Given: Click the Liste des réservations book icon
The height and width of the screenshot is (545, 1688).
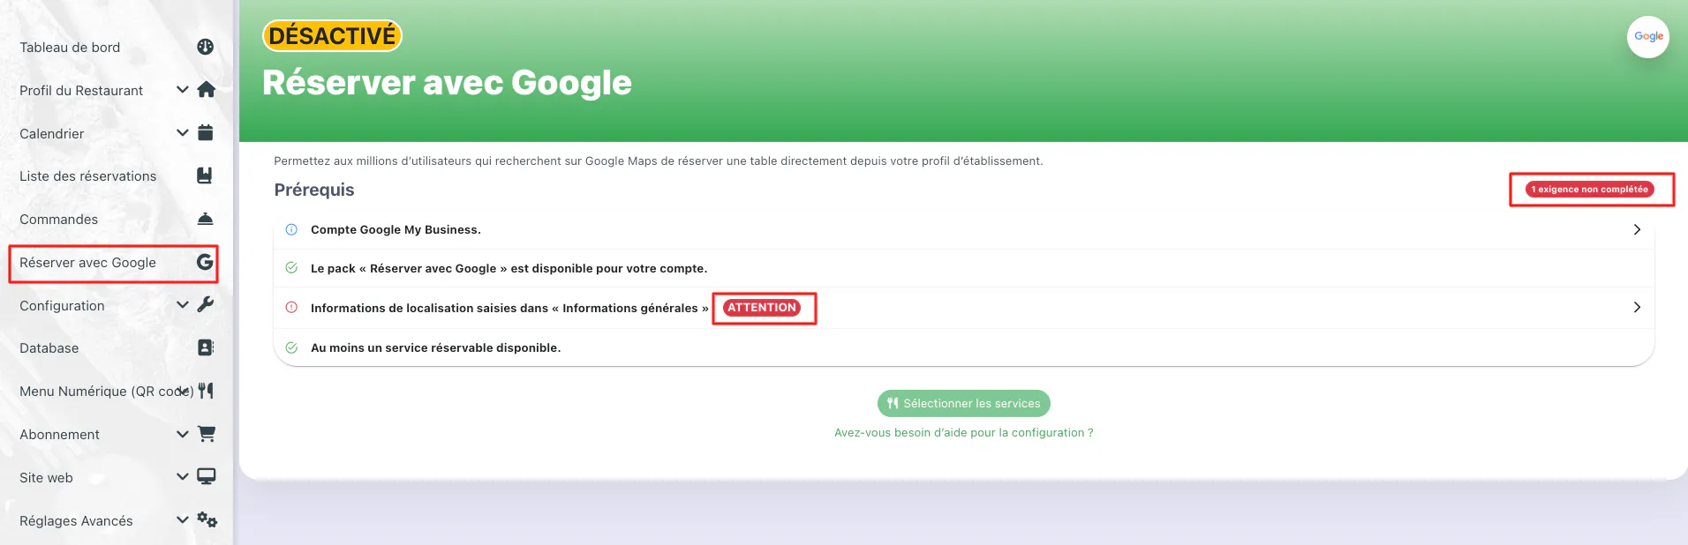Looking at the screenshot, I should click(x=205, y=175).
